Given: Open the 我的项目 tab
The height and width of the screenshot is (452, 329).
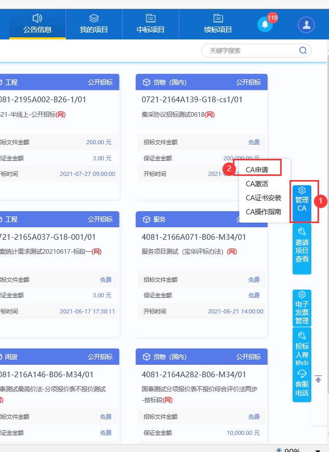Looking at the screenshot, I should [x=94, y=24].
